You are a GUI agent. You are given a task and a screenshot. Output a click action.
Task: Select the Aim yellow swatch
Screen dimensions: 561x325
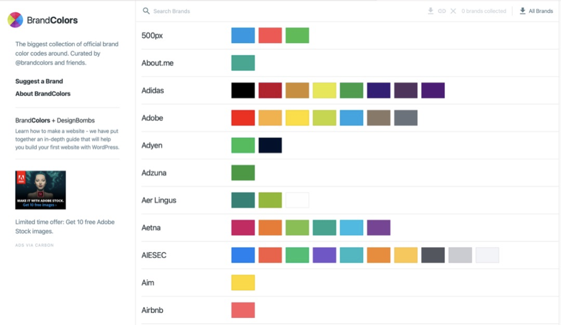tap(243, 282)
